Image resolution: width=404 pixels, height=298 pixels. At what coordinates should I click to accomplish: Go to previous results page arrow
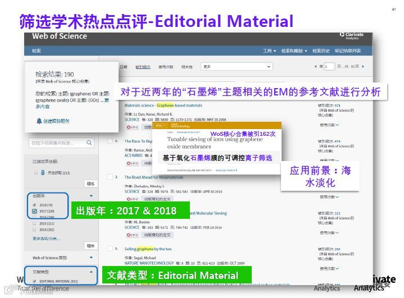point(315,66)
